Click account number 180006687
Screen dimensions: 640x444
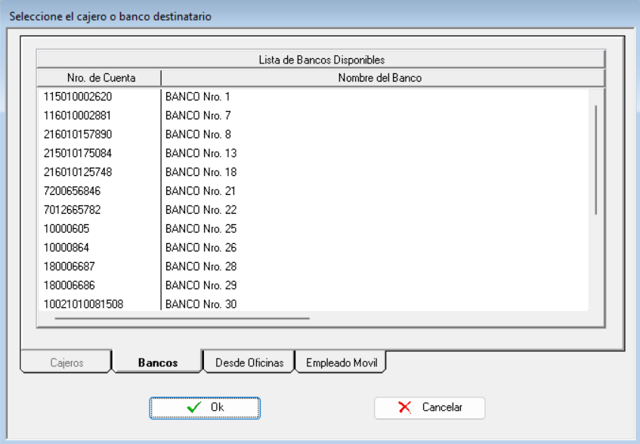70,267
